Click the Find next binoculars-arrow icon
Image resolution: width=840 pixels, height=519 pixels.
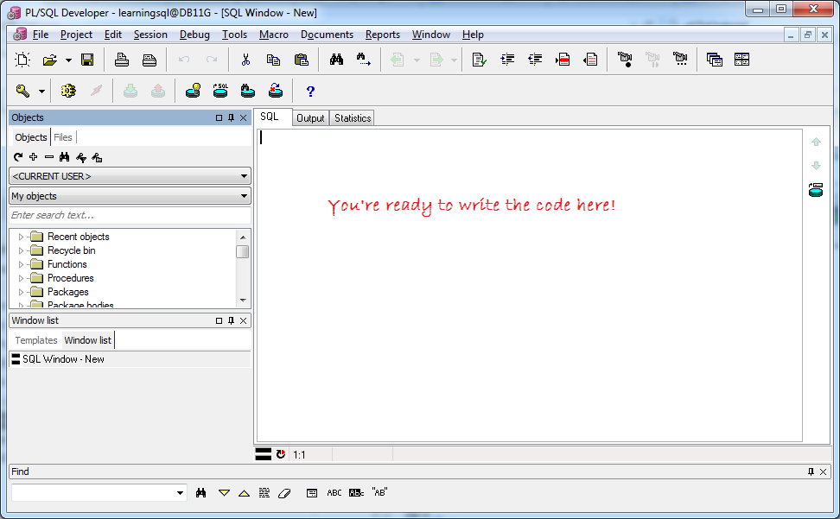tap(364, 60)
